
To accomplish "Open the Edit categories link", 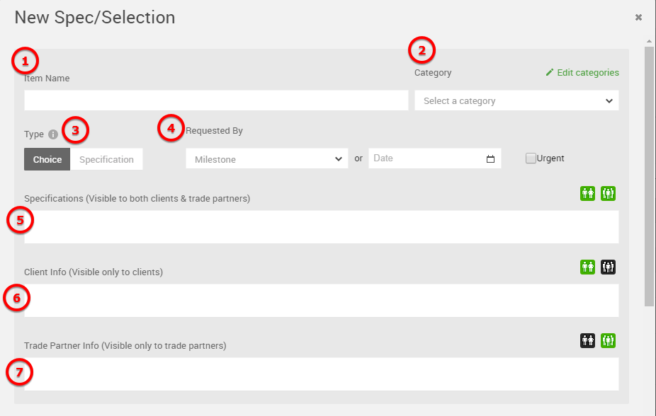I will click(x=582, y=73).
